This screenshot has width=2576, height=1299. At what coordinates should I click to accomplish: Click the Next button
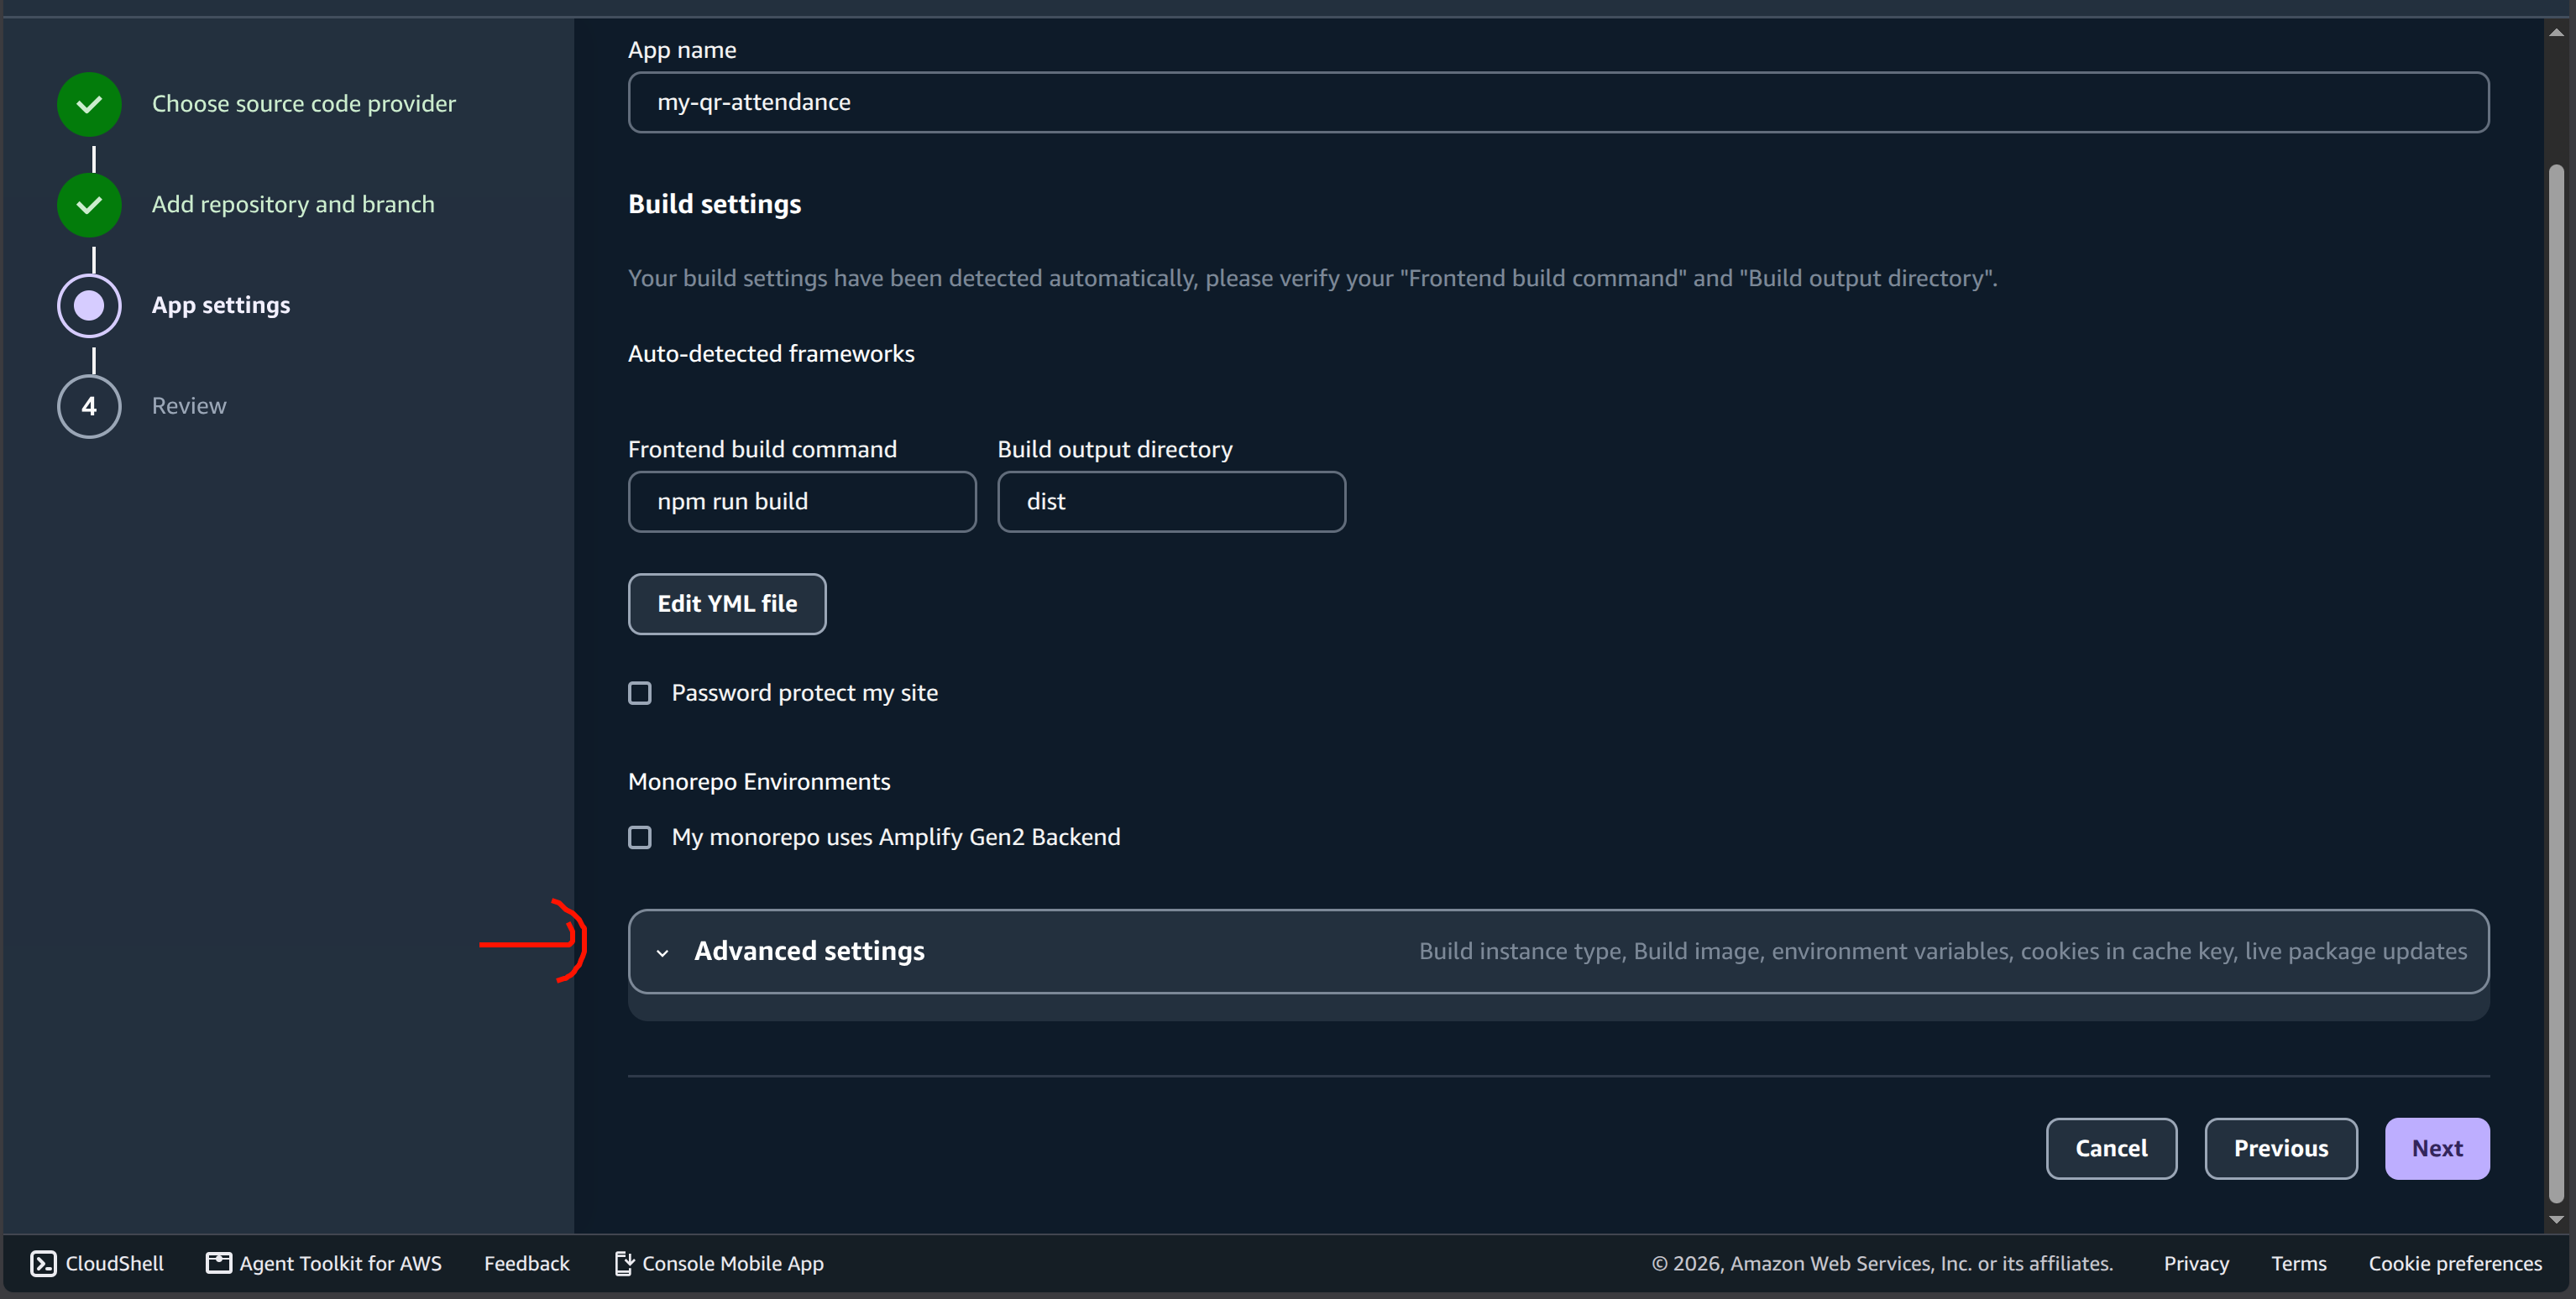pos(2437,1149)
